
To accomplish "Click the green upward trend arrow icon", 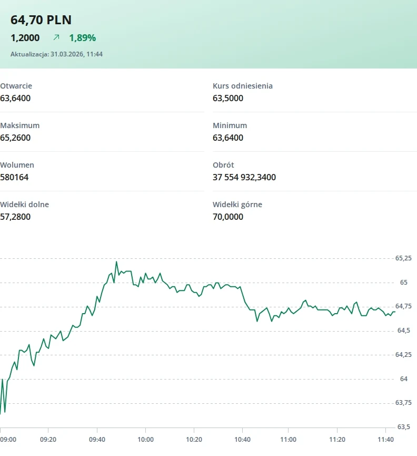I will tap(56, 37).
